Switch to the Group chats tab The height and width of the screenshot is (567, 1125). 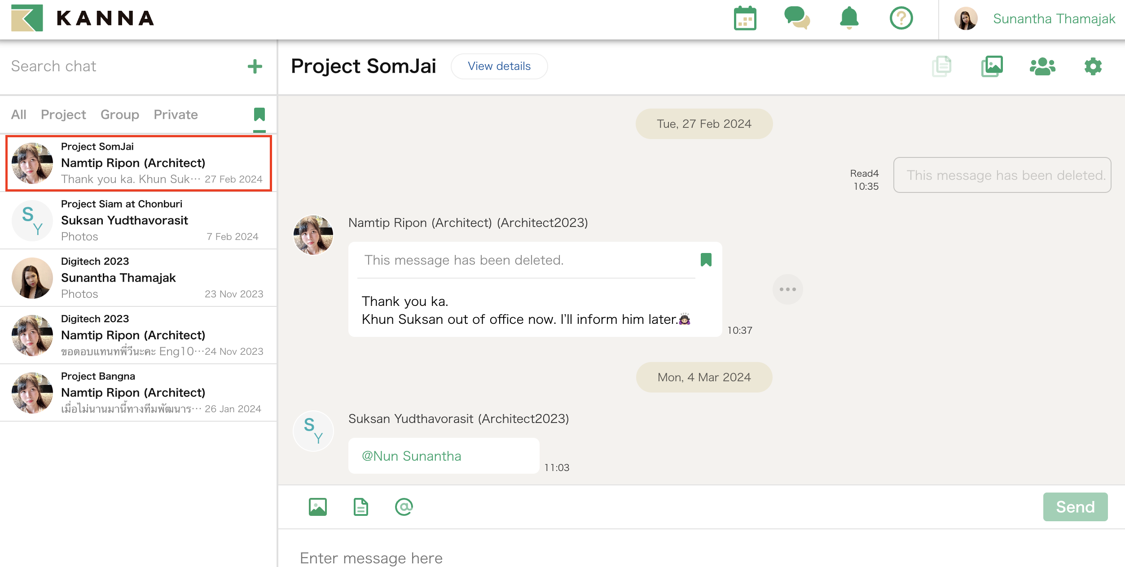point(119,114)
